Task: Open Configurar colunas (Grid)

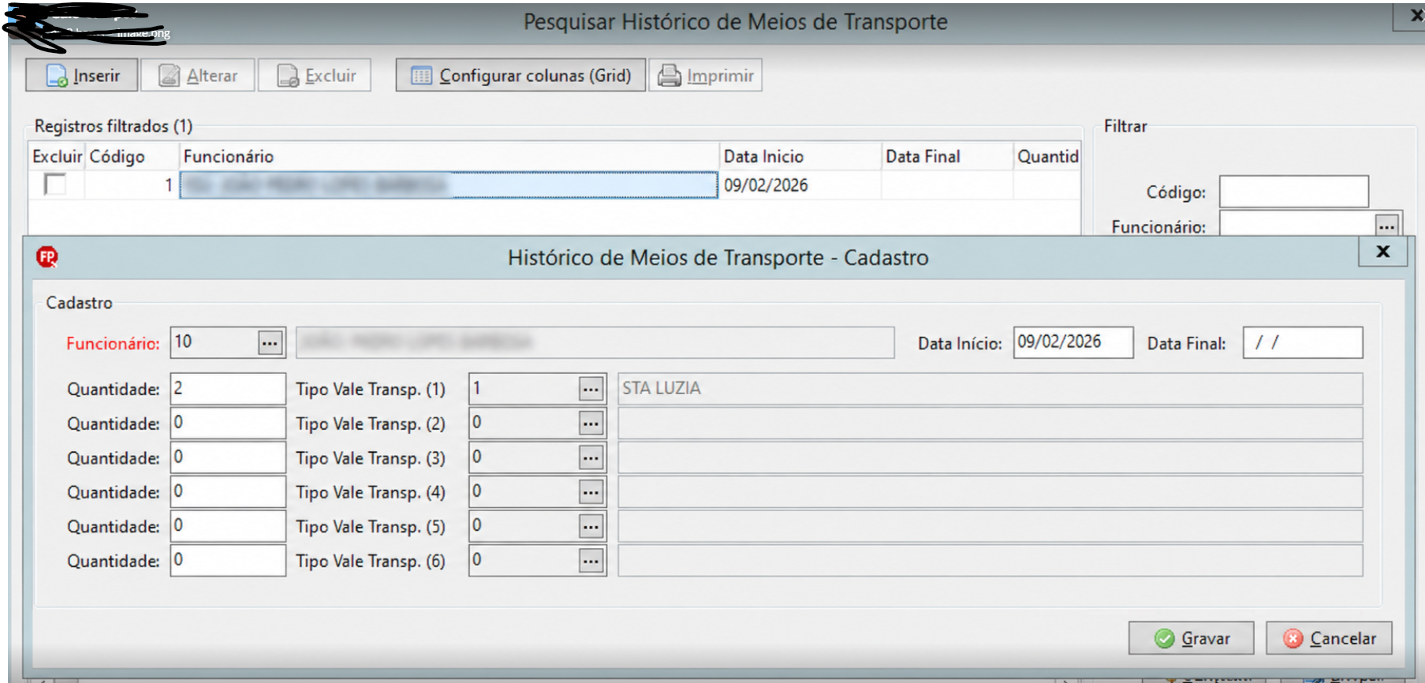Action: (x=520, y=76)
